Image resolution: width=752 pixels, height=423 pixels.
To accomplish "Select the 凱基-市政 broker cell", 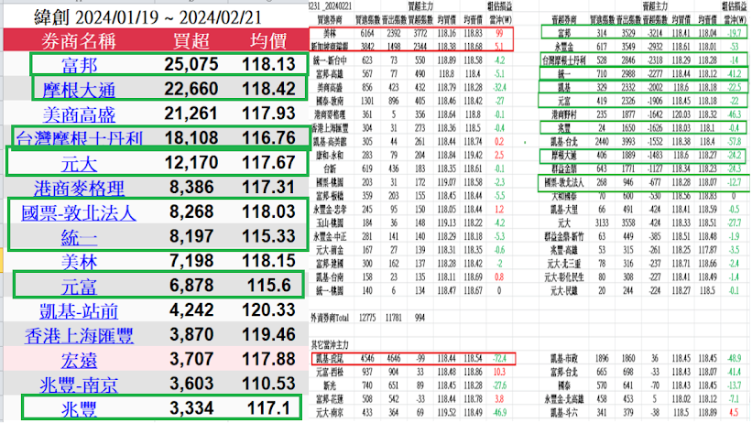I will click(564, 358).
